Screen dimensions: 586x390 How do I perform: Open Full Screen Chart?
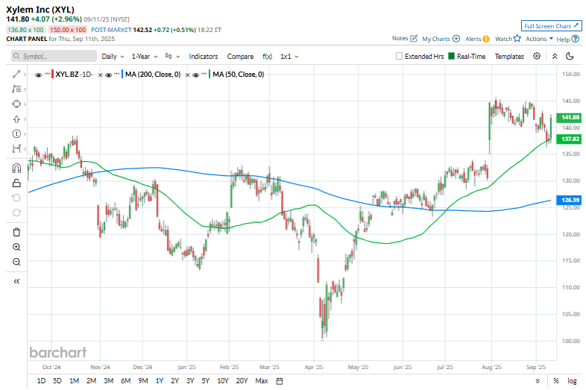(551, 26)
